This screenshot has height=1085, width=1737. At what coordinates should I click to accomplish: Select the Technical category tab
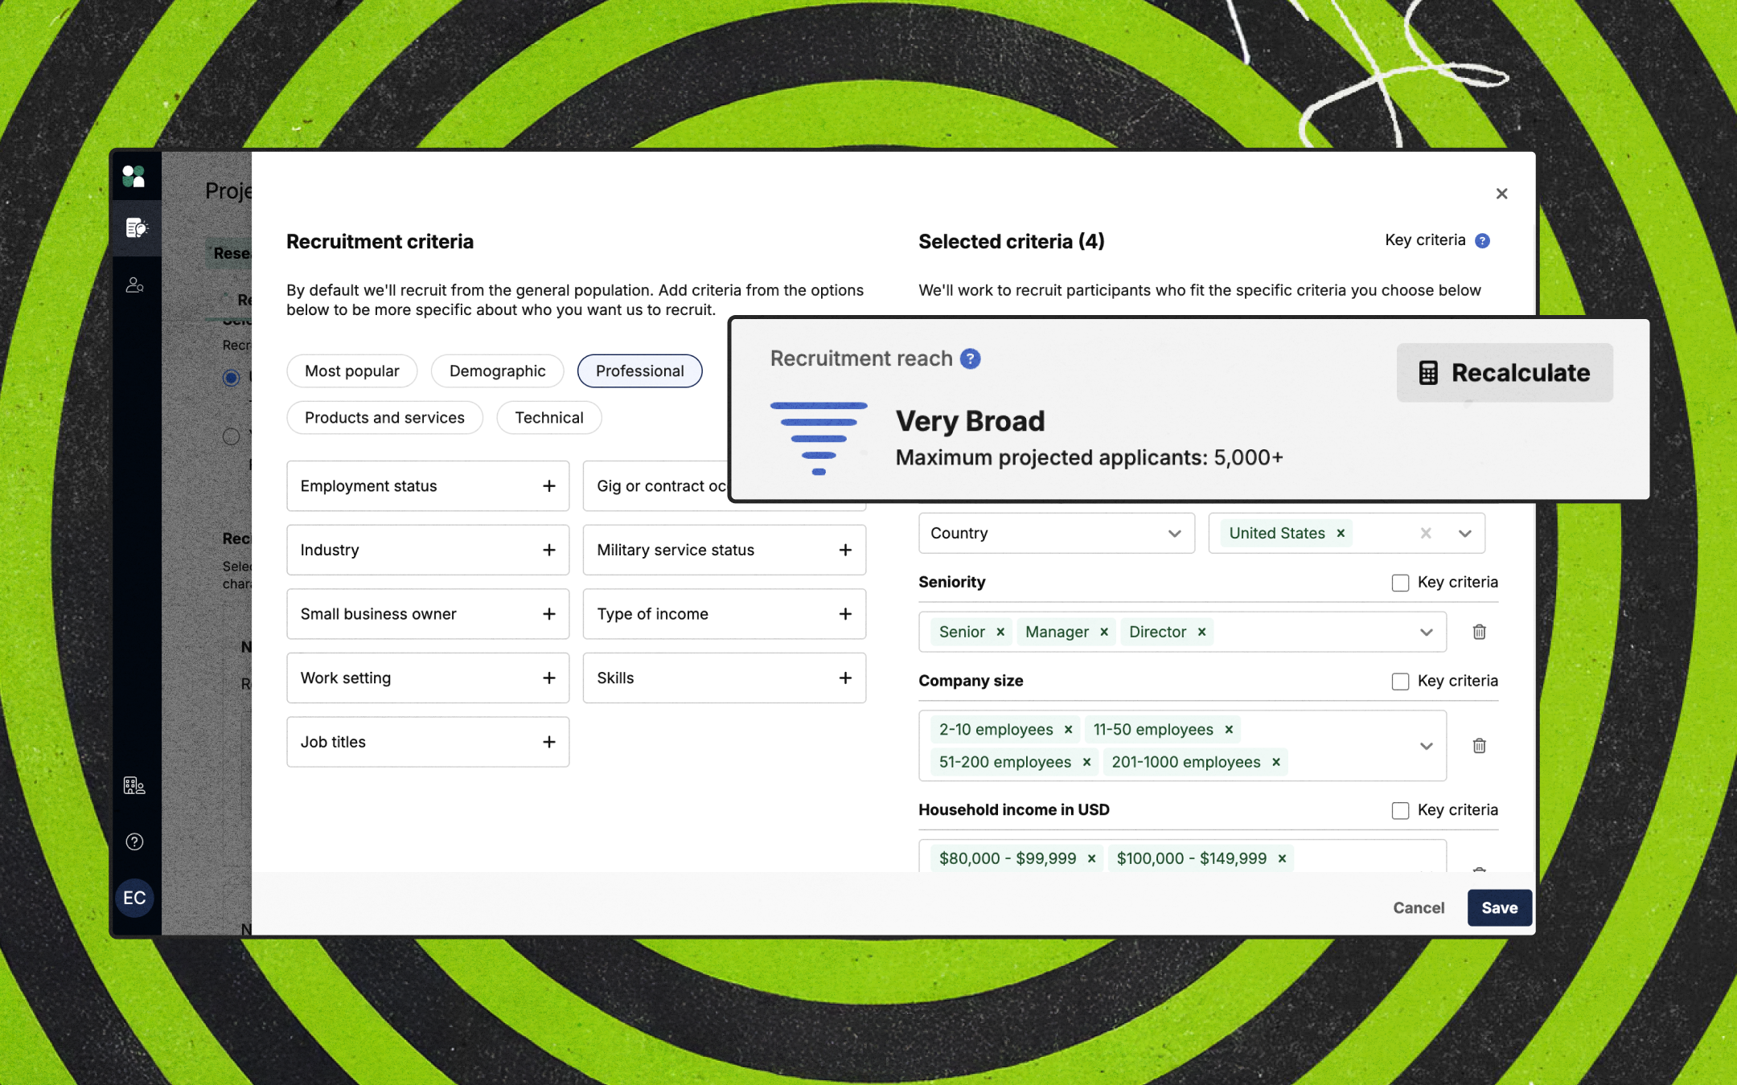[548, 417]
